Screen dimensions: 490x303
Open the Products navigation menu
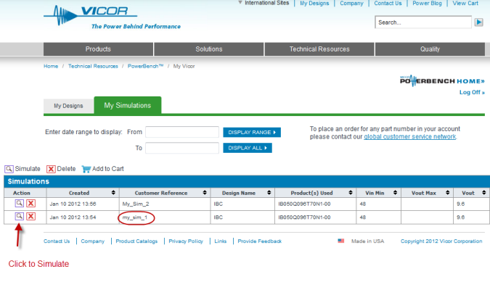[98, 49]
